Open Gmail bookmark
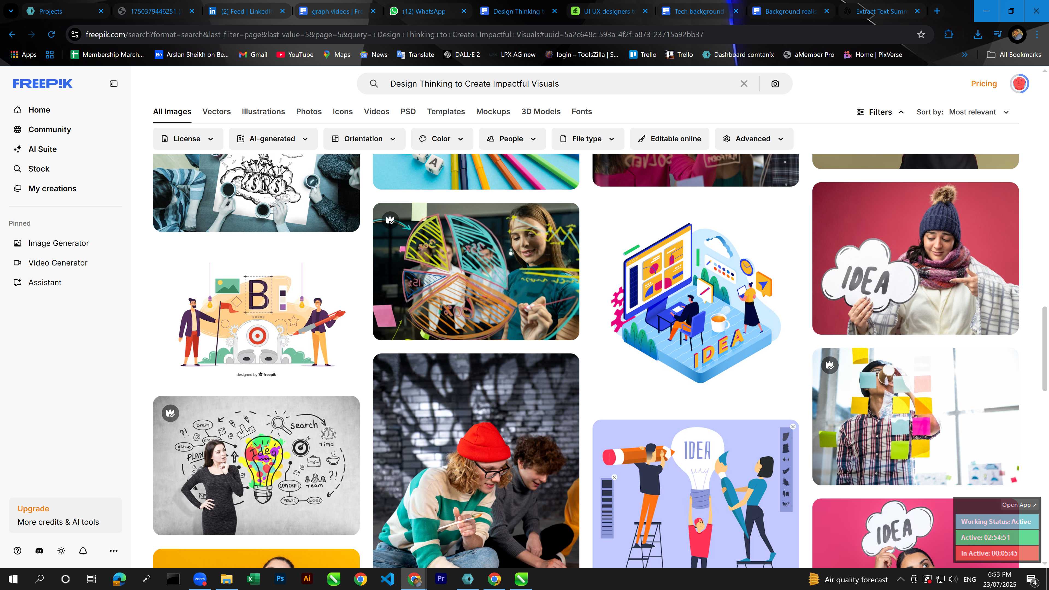1049x590 pixels. point(253,55)
